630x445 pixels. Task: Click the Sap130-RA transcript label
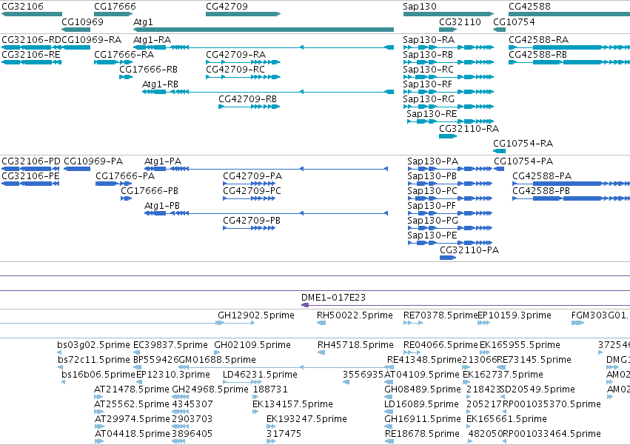coord(429,40)
